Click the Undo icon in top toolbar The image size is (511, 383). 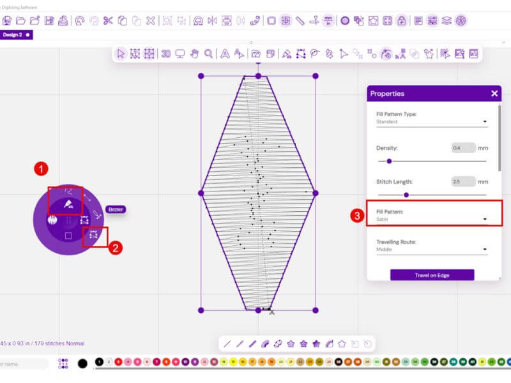click(x=79, y=21)
